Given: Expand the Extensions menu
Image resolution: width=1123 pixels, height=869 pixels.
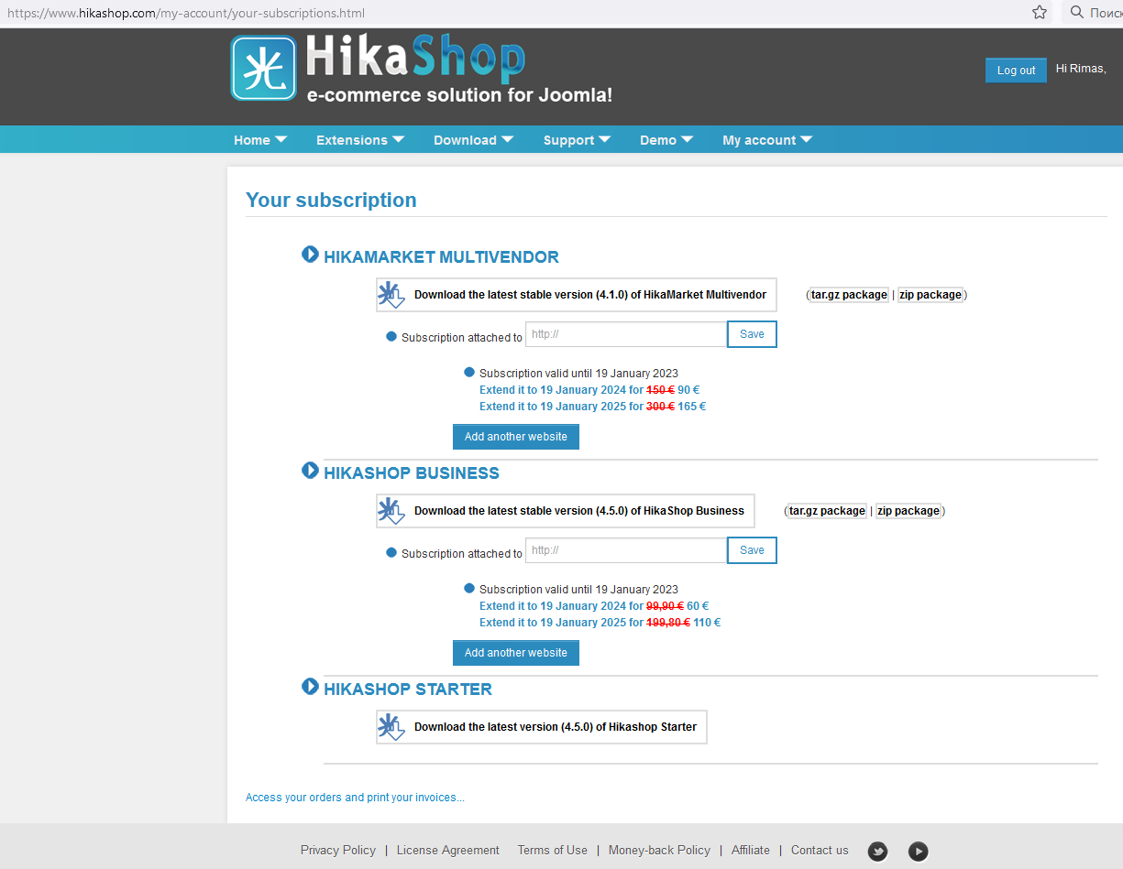Looking at the screenshot, I should [360, 140].
